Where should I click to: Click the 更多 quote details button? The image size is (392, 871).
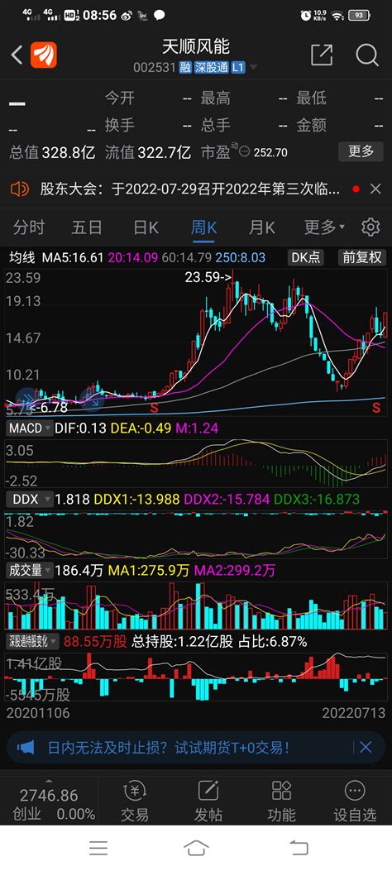pos(361,151)
